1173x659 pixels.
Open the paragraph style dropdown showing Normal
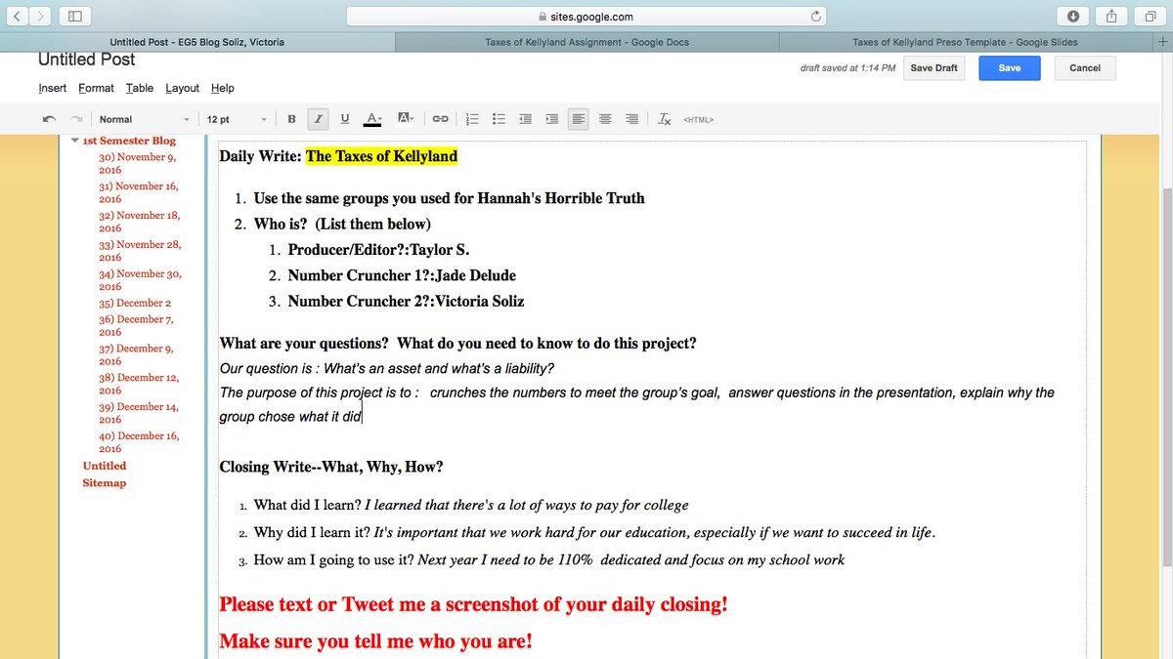(143, 119)
